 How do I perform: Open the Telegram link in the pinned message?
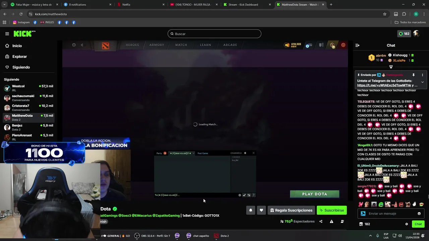click(x=384, y=85)
